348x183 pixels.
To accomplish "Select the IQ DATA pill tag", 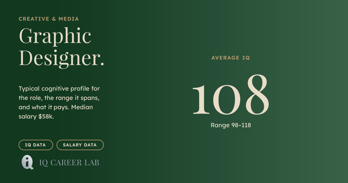I will (36, 145).
